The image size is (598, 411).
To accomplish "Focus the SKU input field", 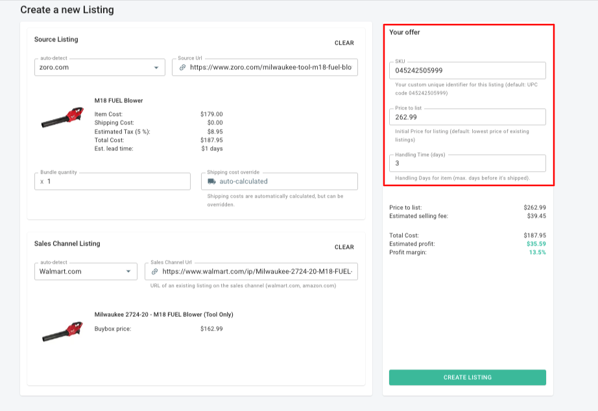I will click(x=467, y=71).
